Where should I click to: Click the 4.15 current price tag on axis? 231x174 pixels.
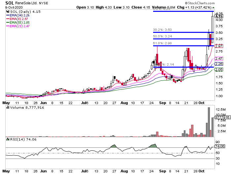(219, 16)
